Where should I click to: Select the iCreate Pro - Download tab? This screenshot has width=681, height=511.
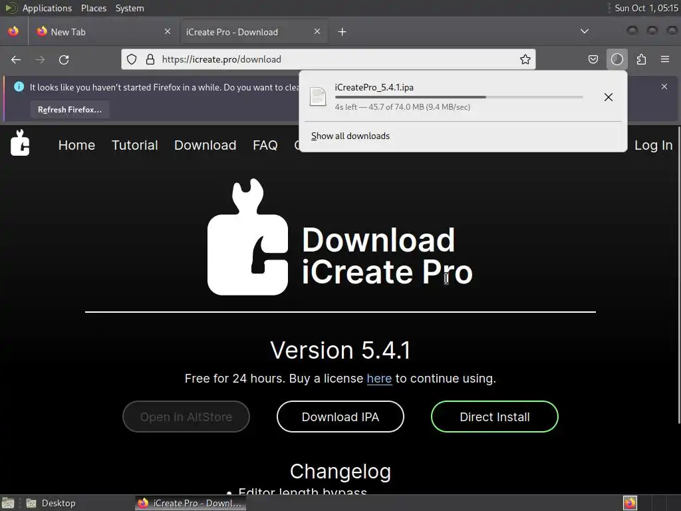coord(253,32)
